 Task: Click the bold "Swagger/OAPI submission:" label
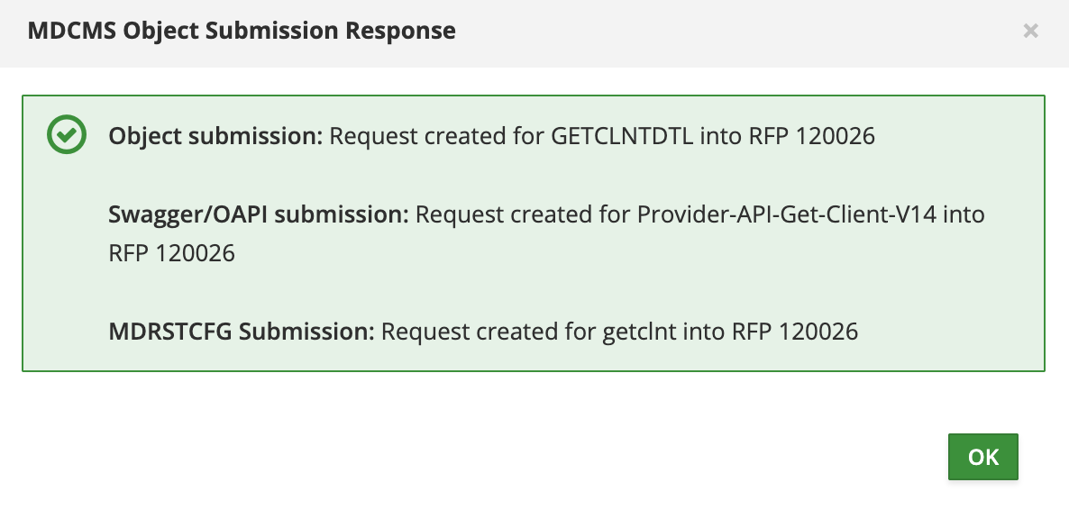pos(259,214)
